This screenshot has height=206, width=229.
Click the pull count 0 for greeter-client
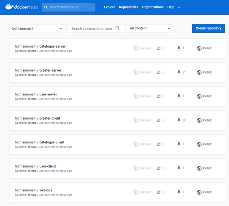pyautogui.click(x=183, y=120)
